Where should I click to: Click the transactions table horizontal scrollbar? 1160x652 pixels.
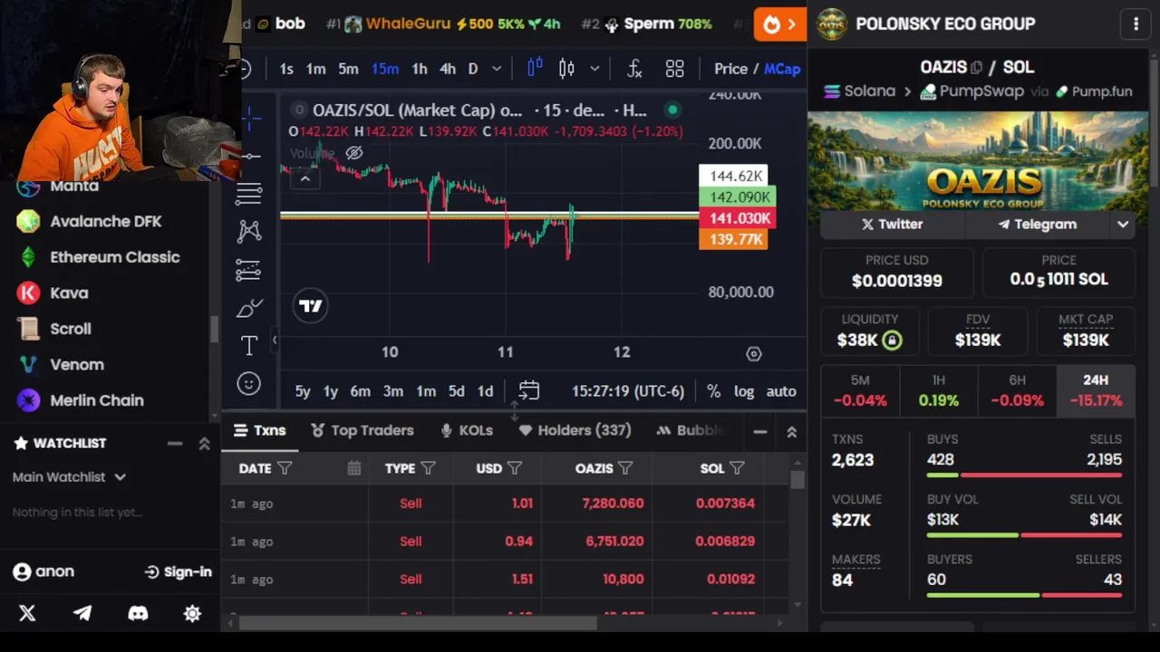coord(417,622)
